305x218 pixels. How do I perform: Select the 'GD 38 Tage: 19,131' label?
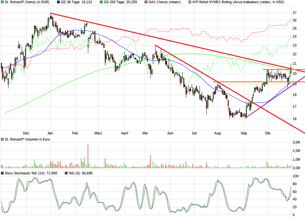click(x=77, y=2)
